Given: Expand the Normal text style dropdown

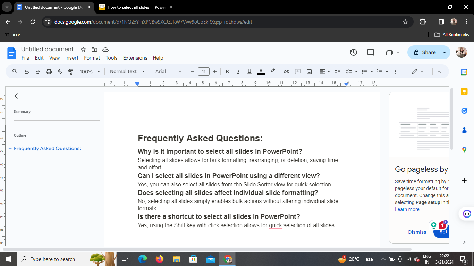Looking at the screenshot, I should [127, 72].
